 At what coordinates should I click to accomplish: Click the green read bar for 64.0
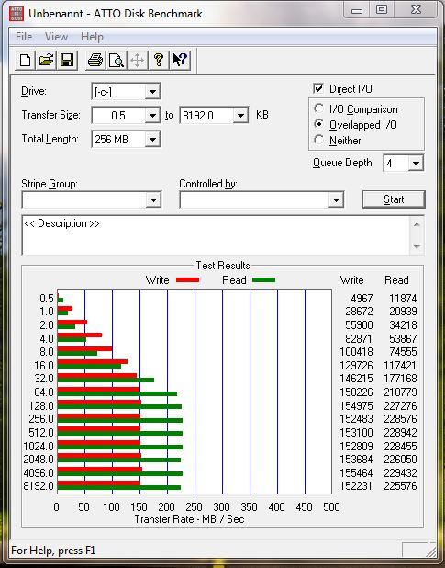tap(117, 393)
